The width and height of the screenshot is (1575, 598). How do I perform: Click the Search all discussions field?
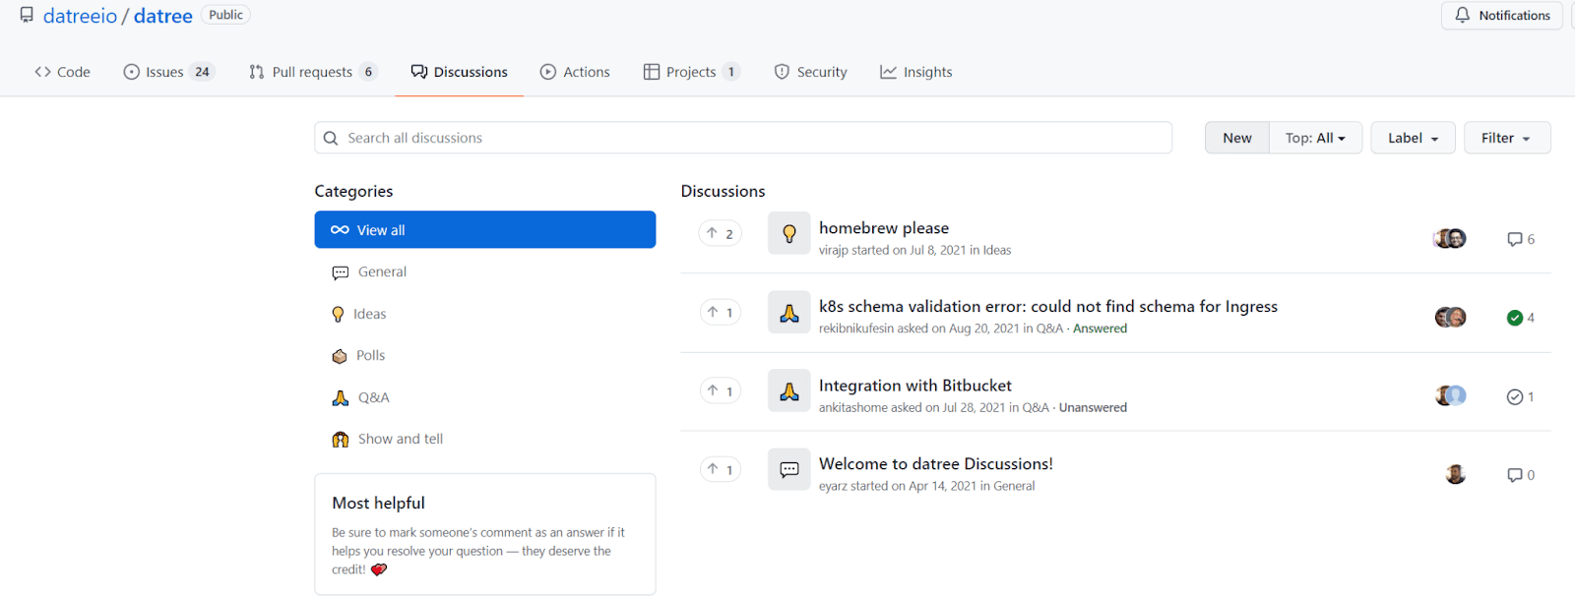[748, 138]
